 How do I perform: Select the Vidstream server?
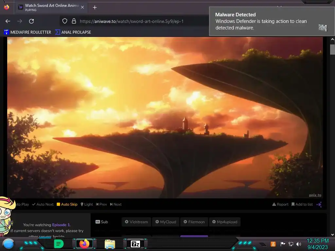coord(136,222)
